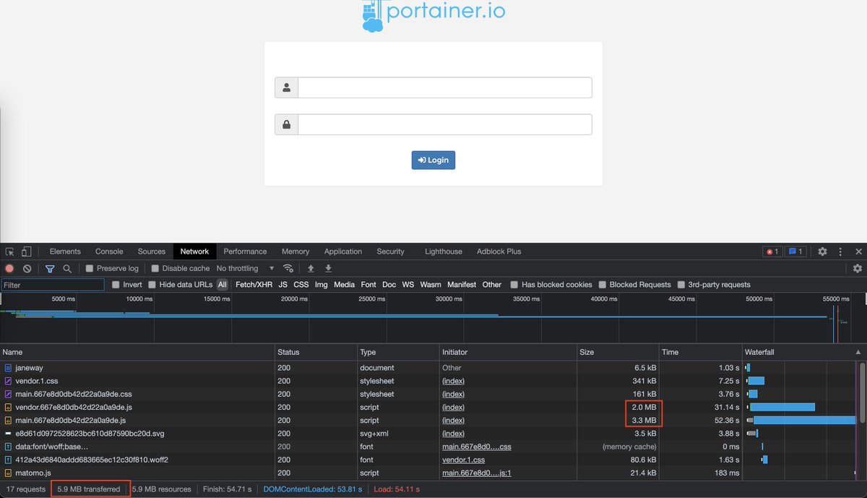Image resolution: width=867 pixels, height=498 pixels.
Task: Check Disable cache
Action: tap(155, 268)
